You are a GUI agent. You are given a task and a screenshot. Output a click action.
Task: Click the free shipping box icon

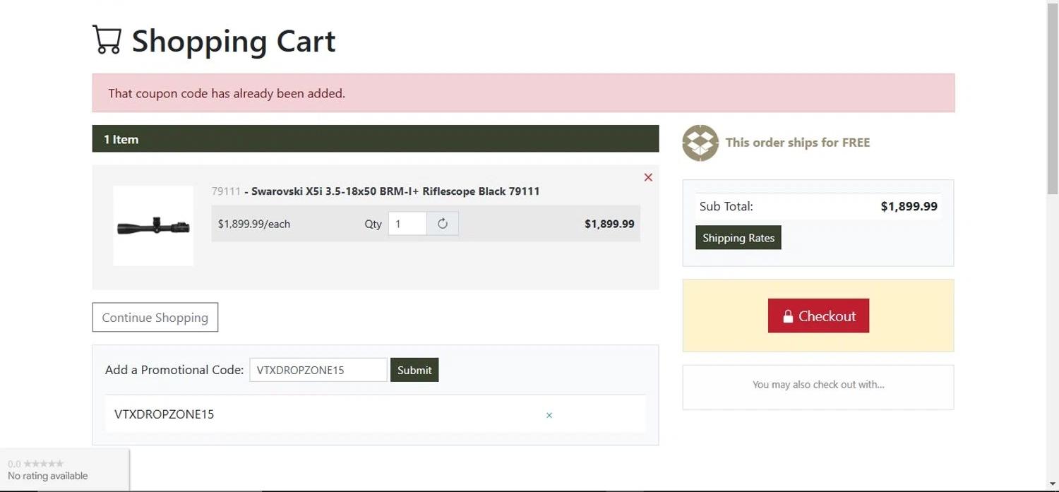tap(700, 143)
